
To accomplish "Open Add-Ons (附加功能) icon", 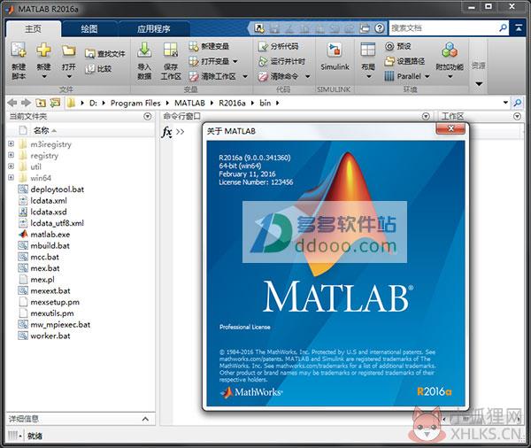I will point(450,50).
